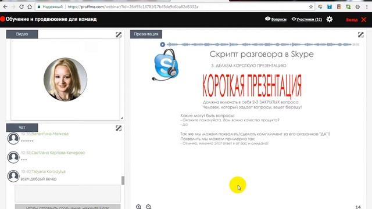Click the red X exit icon

click(x=364, y=19)
